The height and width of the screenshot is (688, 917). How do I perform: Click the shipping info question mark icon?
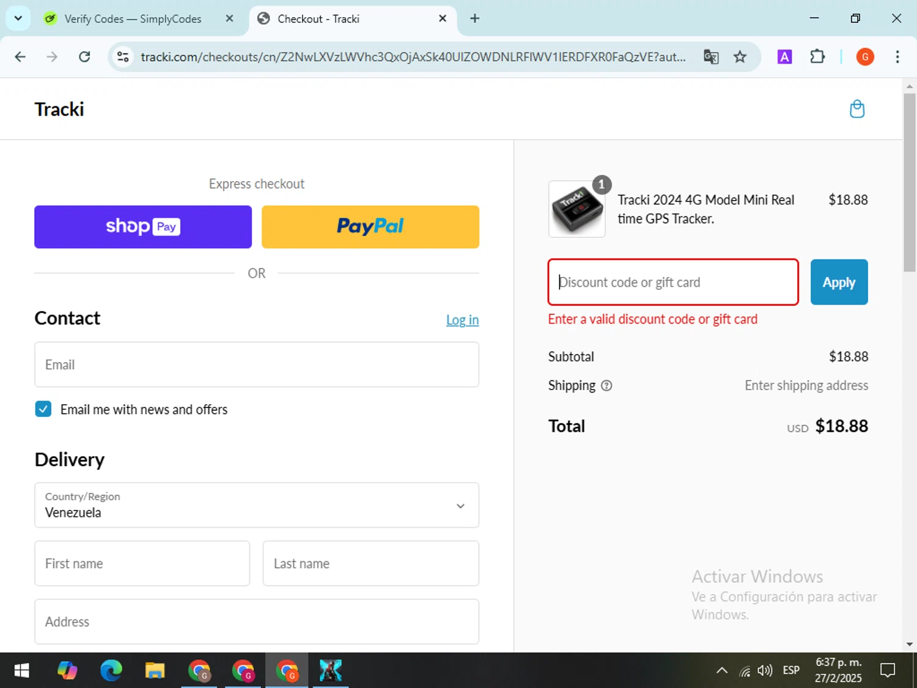[606, 386]
